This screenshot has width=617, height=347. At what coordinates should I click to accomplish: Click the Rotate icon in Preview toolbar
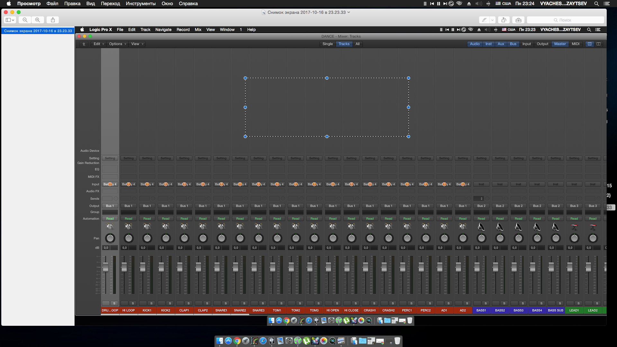click(504, 20)
